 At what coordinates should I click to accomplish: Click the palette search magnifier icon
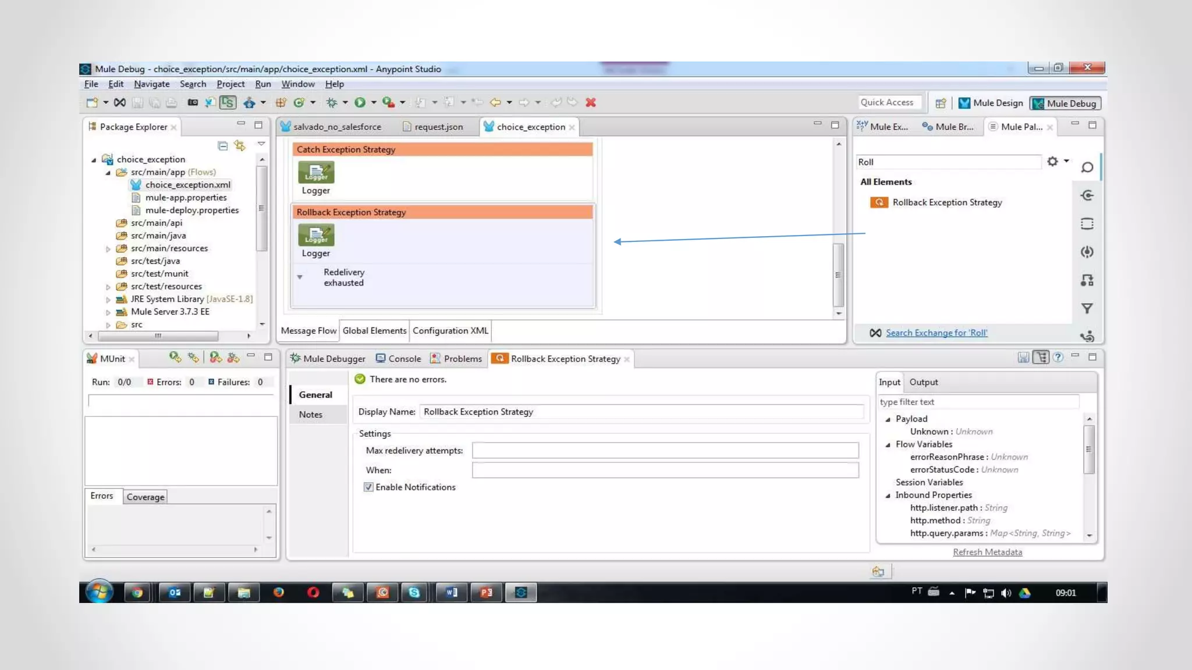coord(1087,167)
